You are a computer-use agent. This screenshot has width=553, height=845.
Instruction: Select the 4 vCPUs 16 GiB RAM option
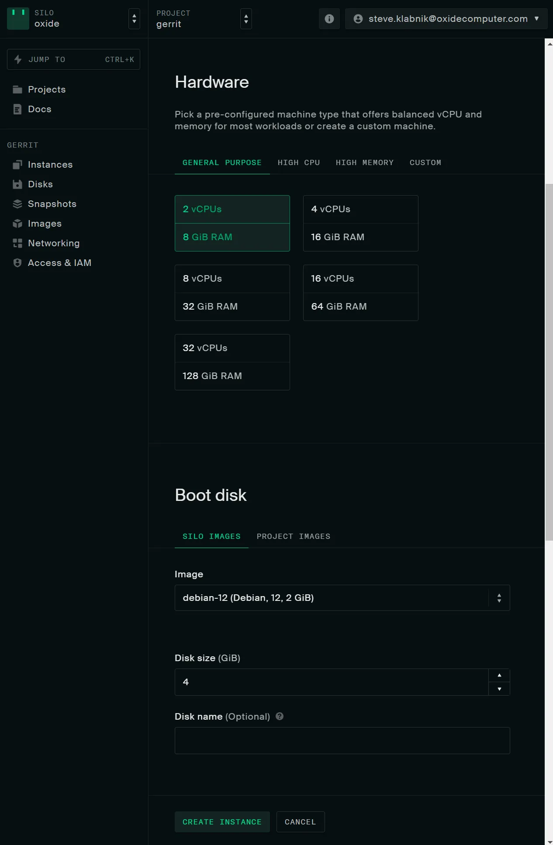coord(361,223)
